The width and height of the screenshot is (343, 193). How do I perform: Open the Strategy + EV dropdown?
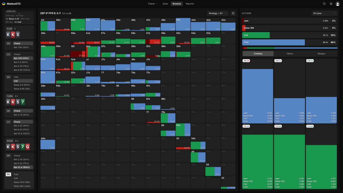218,13
